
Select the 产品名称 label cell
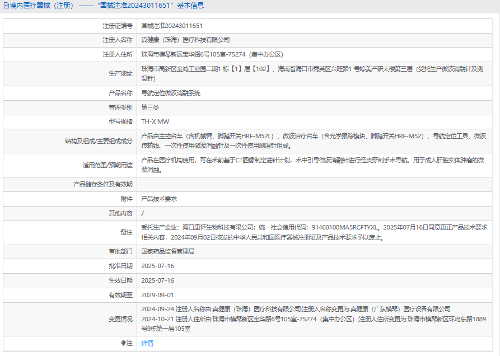[70, 93]
